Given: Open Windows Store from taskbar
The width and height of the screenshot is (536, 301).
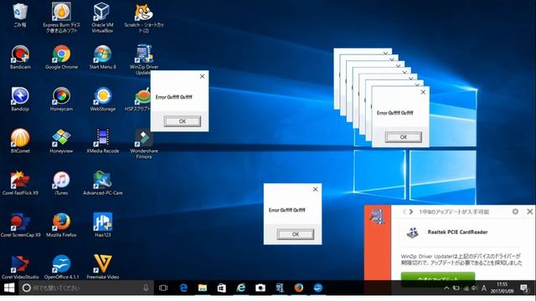Looking at the screenshot, I should [221, 288].
